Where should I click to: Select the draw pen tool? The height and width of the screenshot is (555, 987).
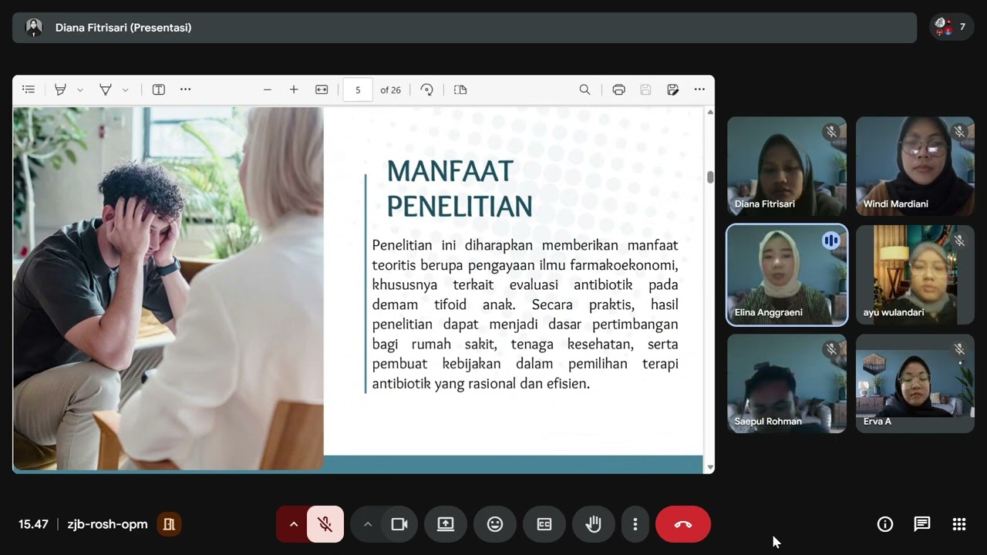[x=106, y=89]
